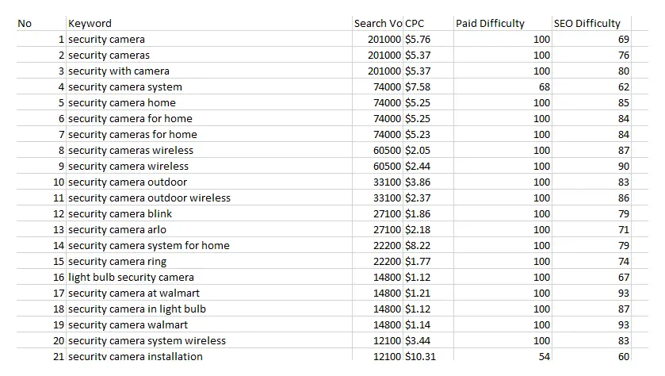
Task: Click the Paid Difficulty value 68
Action: tap(503, 86)
